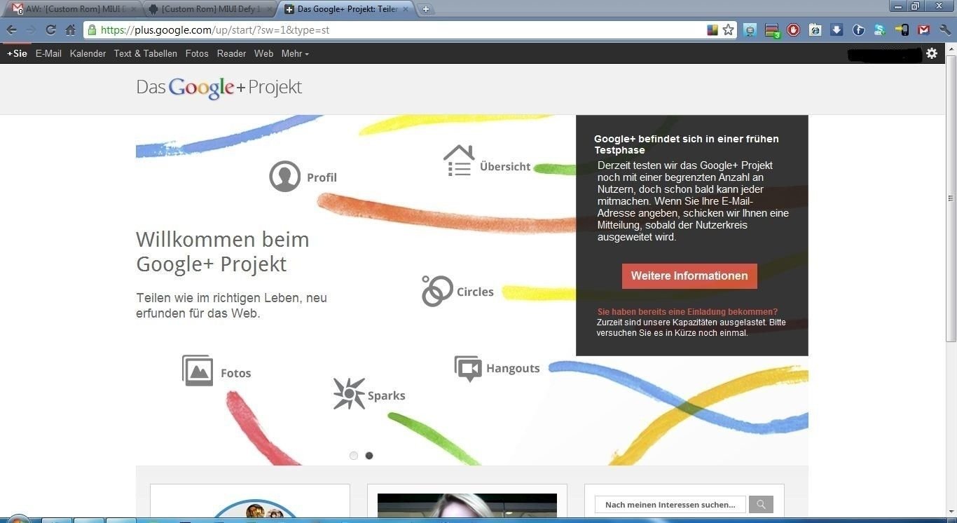Select the second carousel slide dot
This screenshot has width=957, height=523.
(x=369, y=456)
